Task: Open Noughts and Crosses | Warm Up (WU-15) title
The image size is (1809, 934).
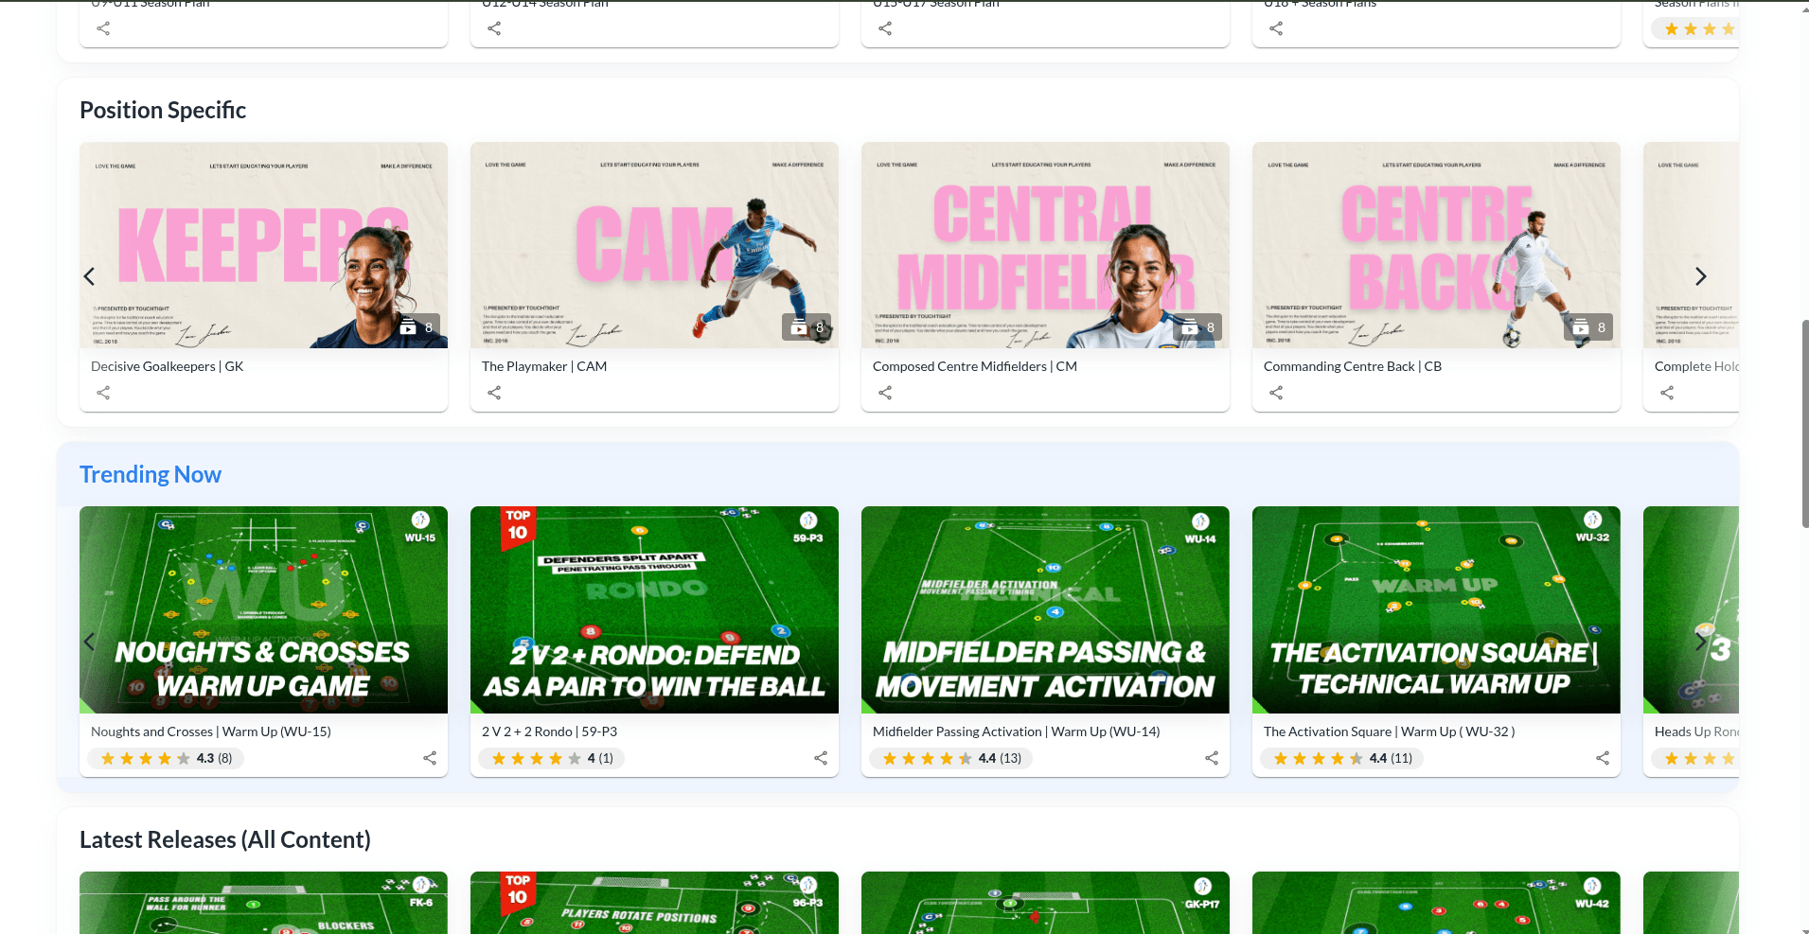Action: click(211, 731)
